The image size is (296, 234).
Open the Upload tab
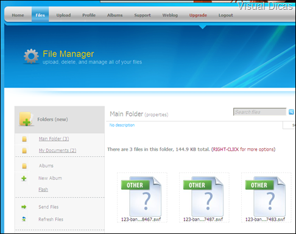pyautogui.click(x=63, y=15)
